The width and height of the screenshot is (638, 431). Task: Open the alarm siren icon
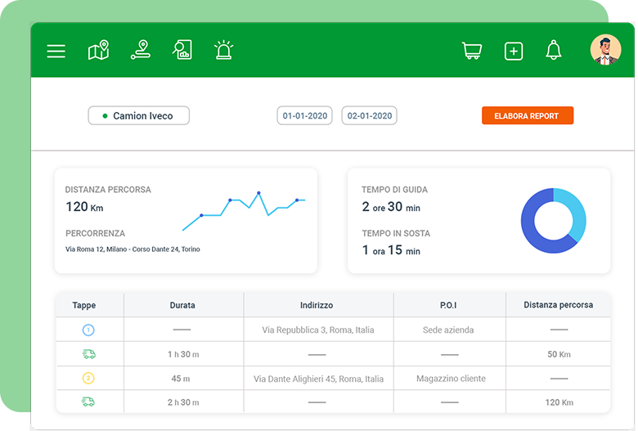click(223, 51)
